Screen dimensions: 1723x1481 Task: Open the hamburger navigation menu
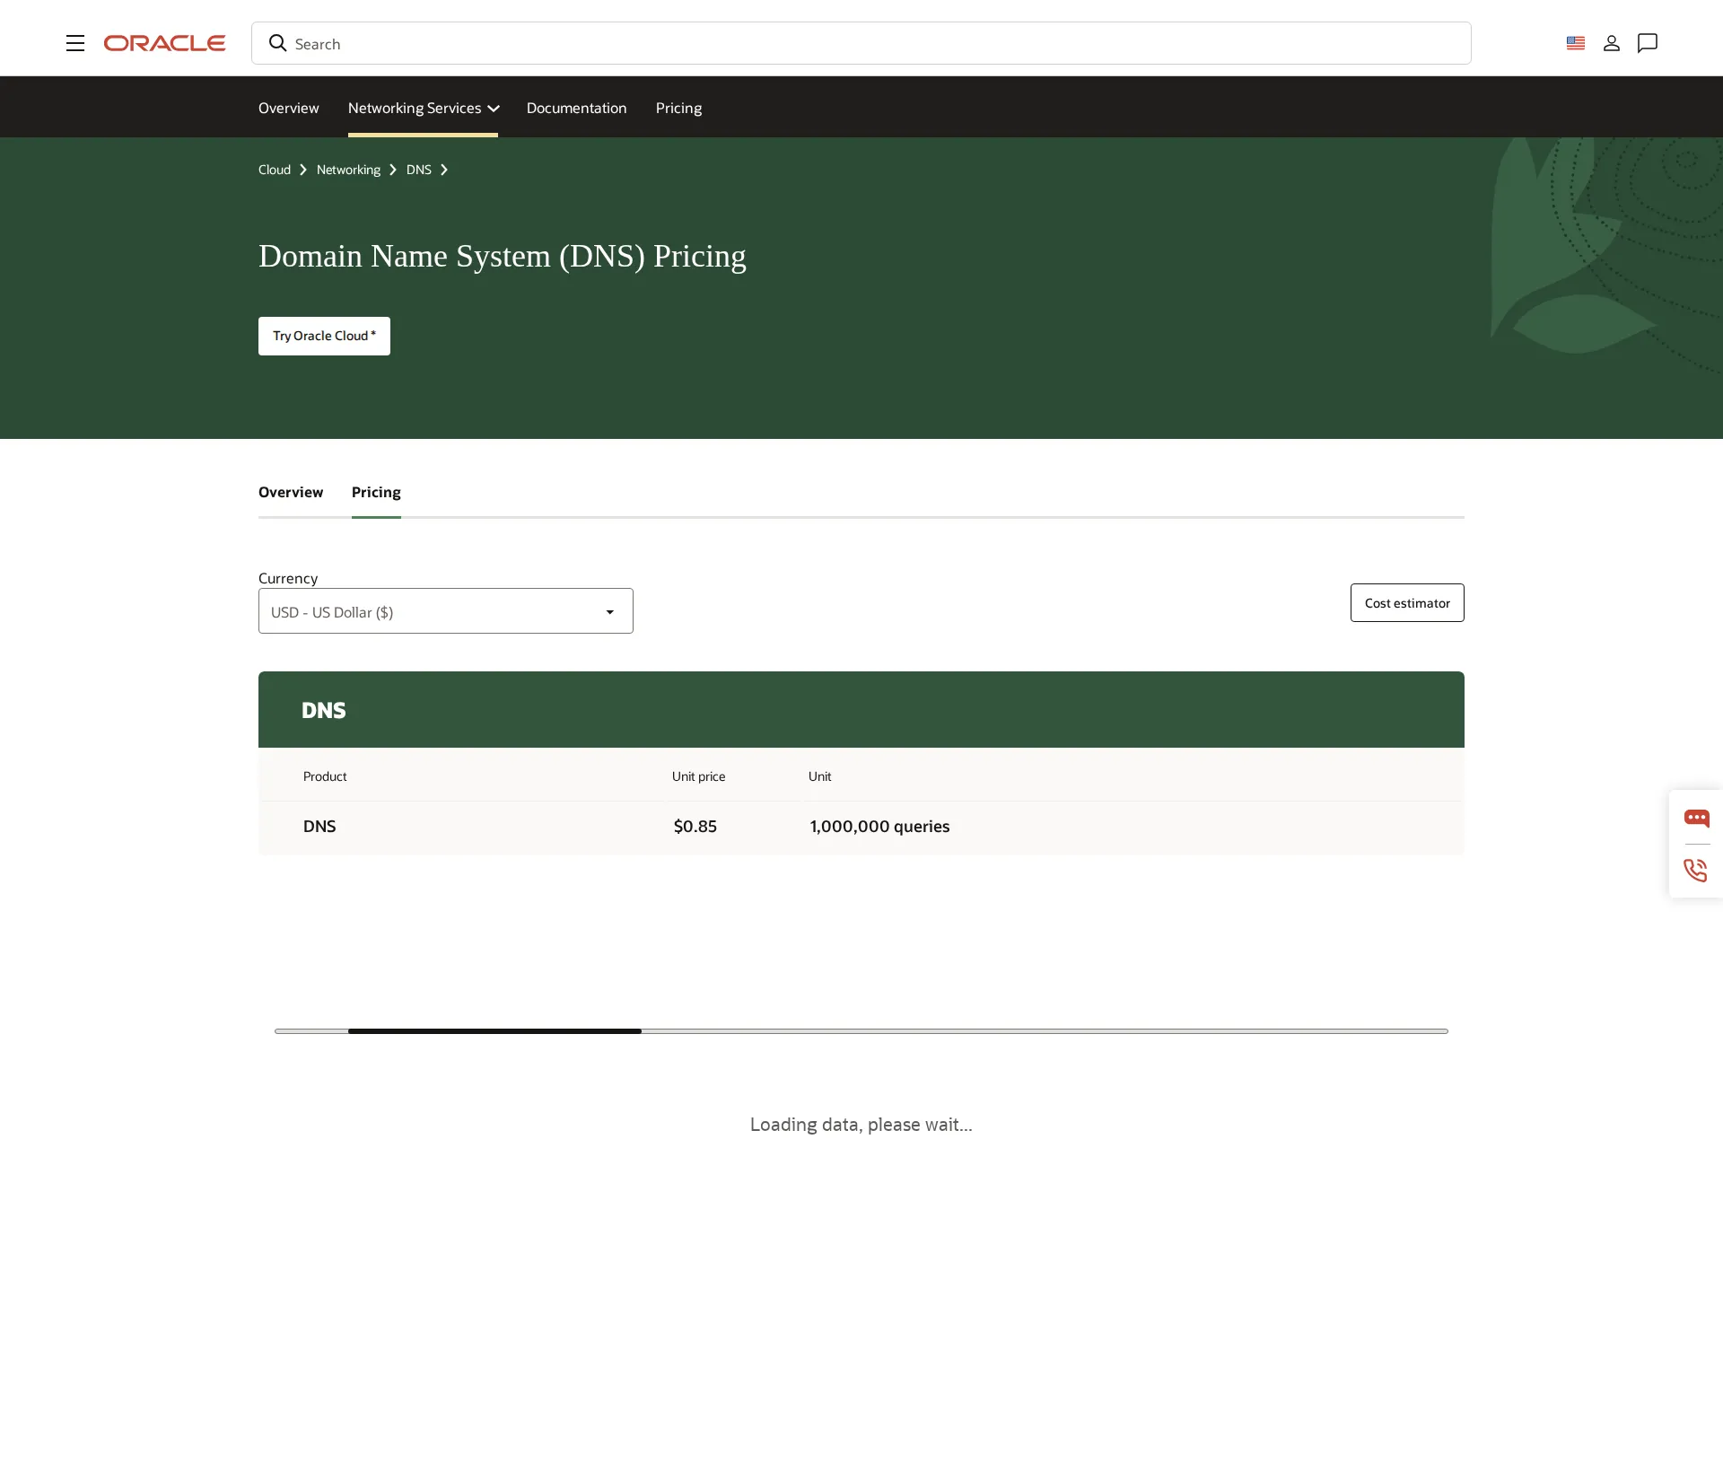[x=75, y=42]
